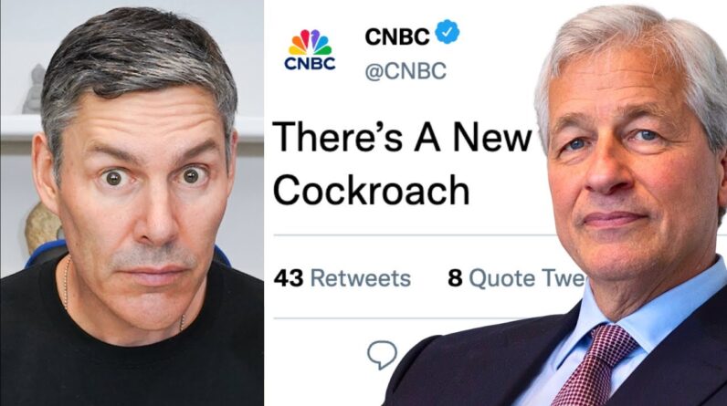Click the maroon patterned necktie

pyautogui.click(x=595, y=366)
